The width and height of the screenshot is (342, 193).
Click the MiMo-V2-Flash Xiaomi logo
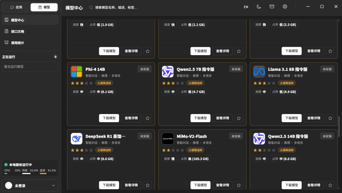168,139
